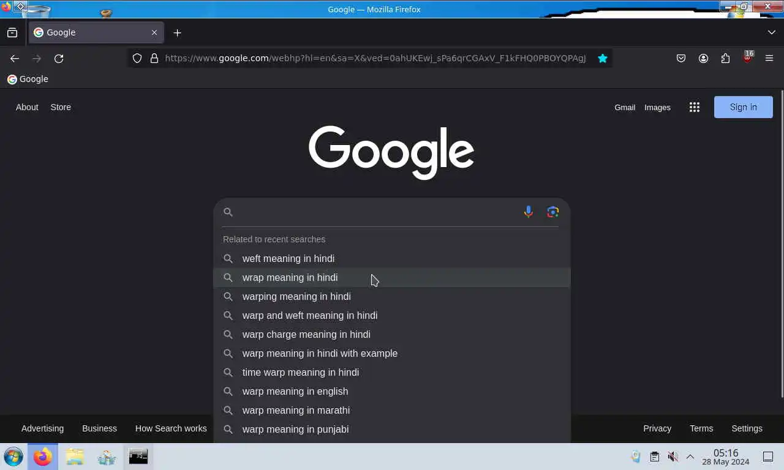Search by image with Google Lens
This screenshot has width=784, height=470.
(553, 212)
